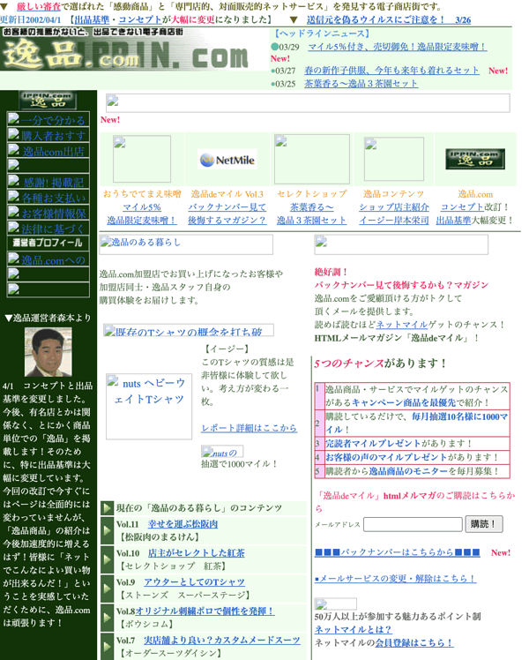Screen dimensions: 529x660
Task: Open Vol.8 オリジナル刺繍ポロで個性を発揮 link
Action: pyautogui.click(x=205, y=611)
